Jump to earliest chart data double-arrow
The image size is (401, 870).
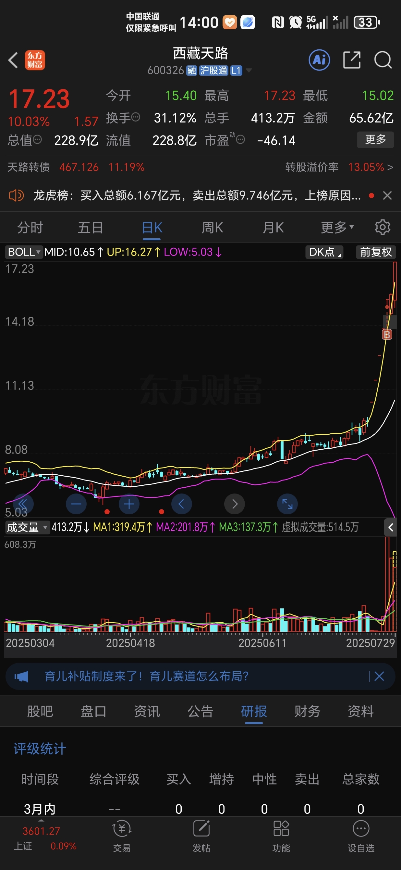click(23, 504)
